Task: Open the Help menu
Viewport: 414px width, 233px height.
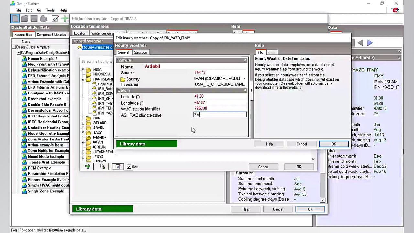Action: pyautogui.click(x=63, y=10)
